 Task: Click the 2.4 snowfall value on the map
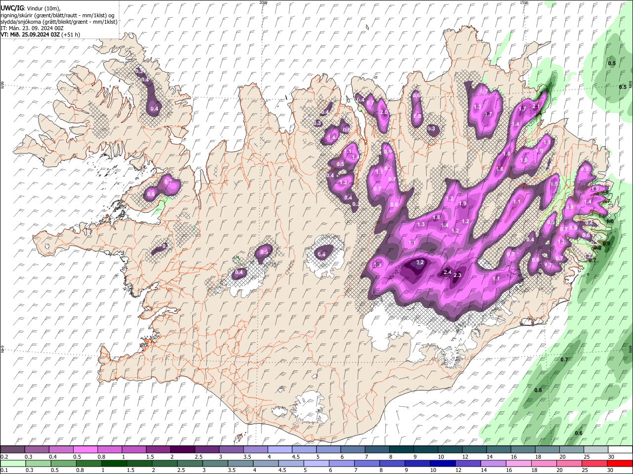447,272
